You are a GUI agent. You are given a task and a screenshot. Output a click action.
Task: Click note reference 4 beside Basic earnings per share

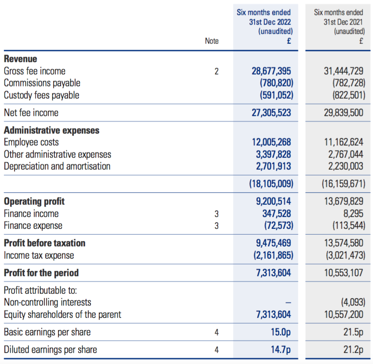216,332
